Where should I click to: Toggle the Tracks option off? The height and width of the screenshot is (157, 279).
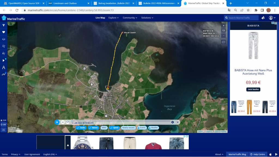coord(81,128)
